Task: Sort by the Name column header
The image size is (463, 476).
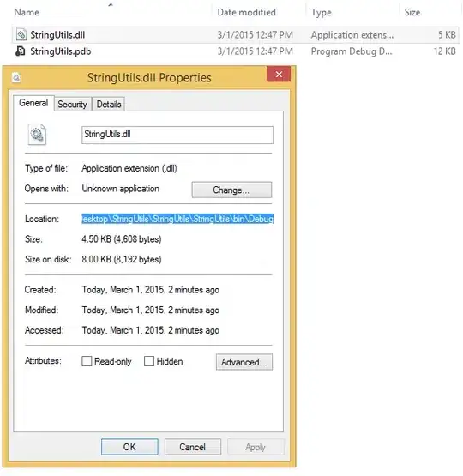Action: click(x=27, y=13)
